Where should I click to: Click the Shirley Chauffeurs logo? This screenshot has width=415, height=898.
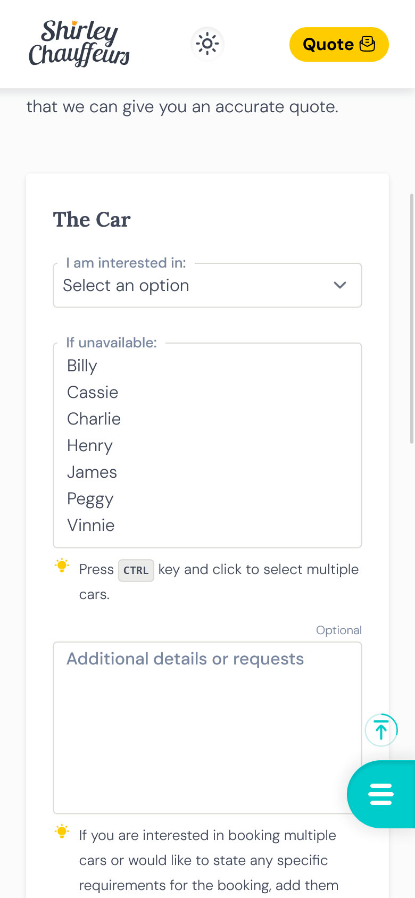pos(79,44)
